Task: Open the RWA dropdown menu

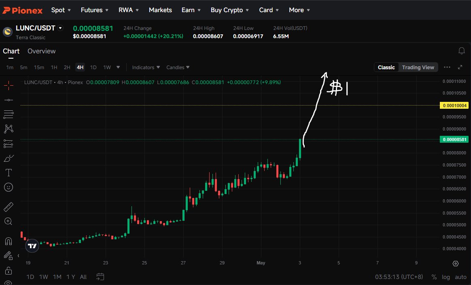Action: pos(129,10)
